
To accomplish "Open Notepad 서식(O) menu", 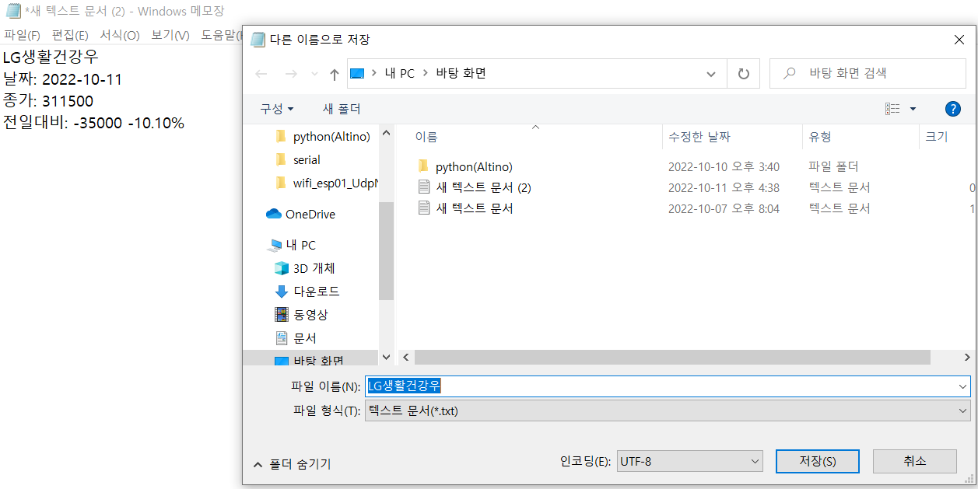I will tap(119, 35).
